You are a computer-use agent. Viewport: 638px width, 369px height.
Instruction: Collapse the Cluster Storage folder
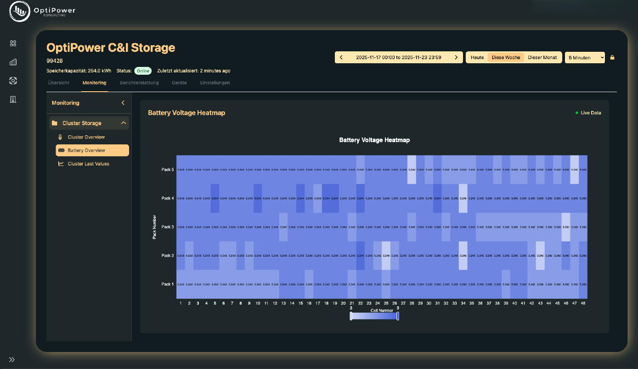123,123
